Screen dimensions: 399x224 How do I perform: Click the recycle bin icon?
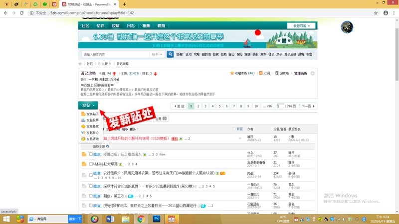(277, 73)
